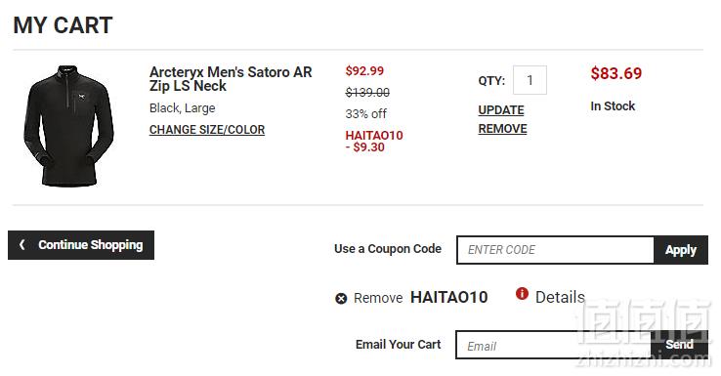Click the MY CART heading
Screen dimensions: 721x376
(63, 25)
